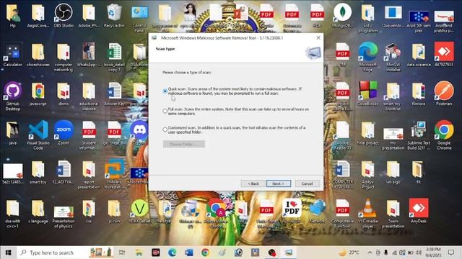Open the iLovePDF desktop shortcut
462x259 pixels.
[x=292, y=211]
